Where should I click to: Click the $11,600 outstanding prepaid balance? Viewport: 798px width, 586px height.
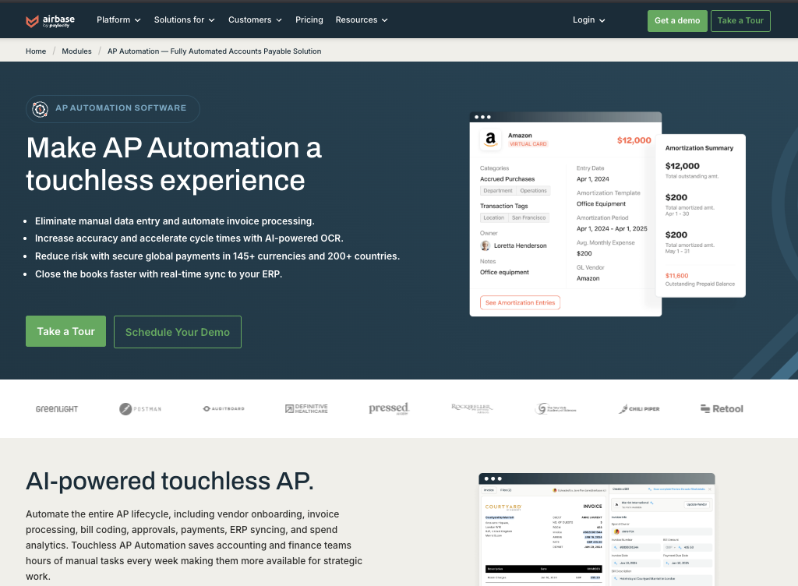pyautogui.click(x=677, y=276)
